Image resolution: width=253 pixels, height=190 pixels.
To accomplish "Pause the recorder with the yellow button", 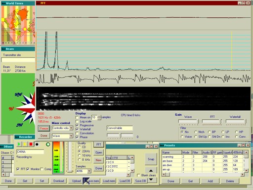I will pos(25,144).
